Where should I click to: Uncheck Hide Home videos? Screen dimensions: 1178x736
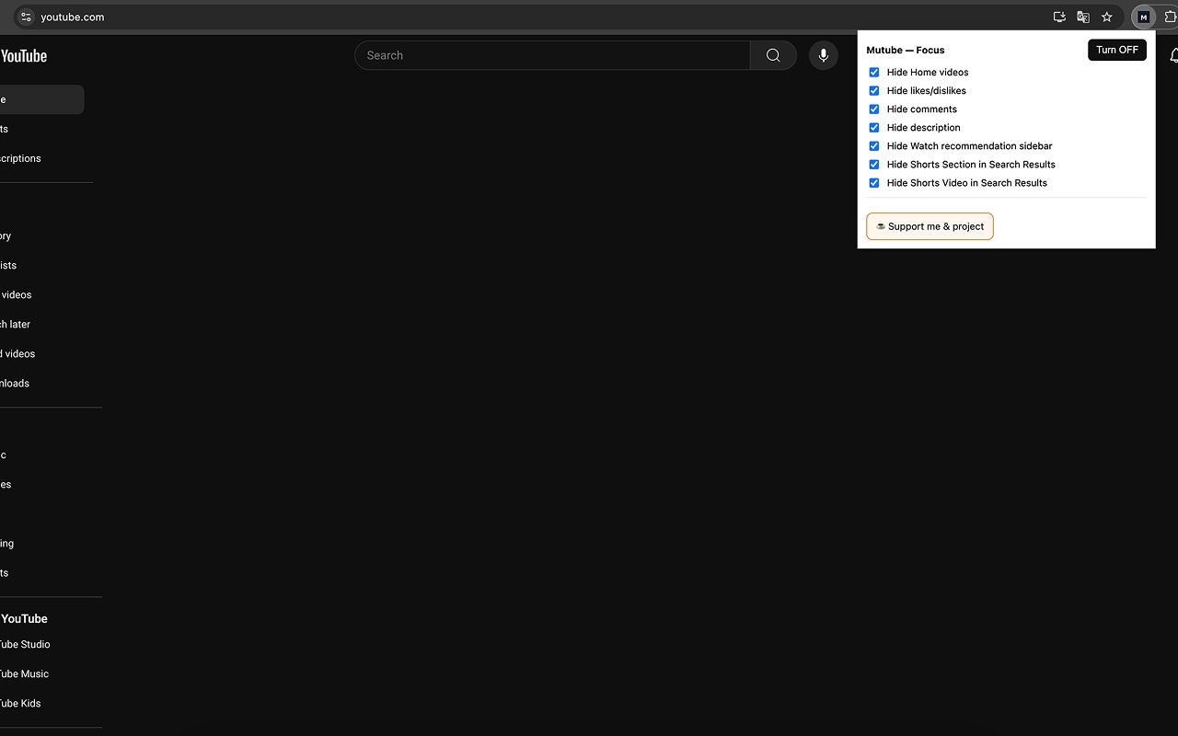[x=873, y=72]
